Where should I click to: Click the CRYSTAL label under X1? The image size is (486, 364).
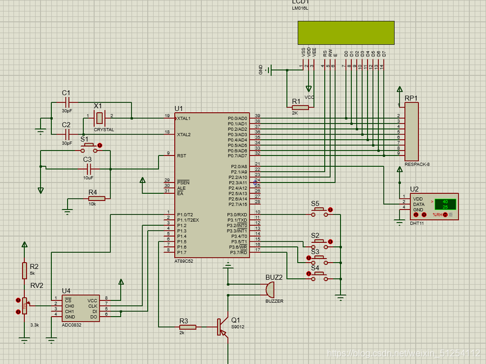[x=104, y=130]
